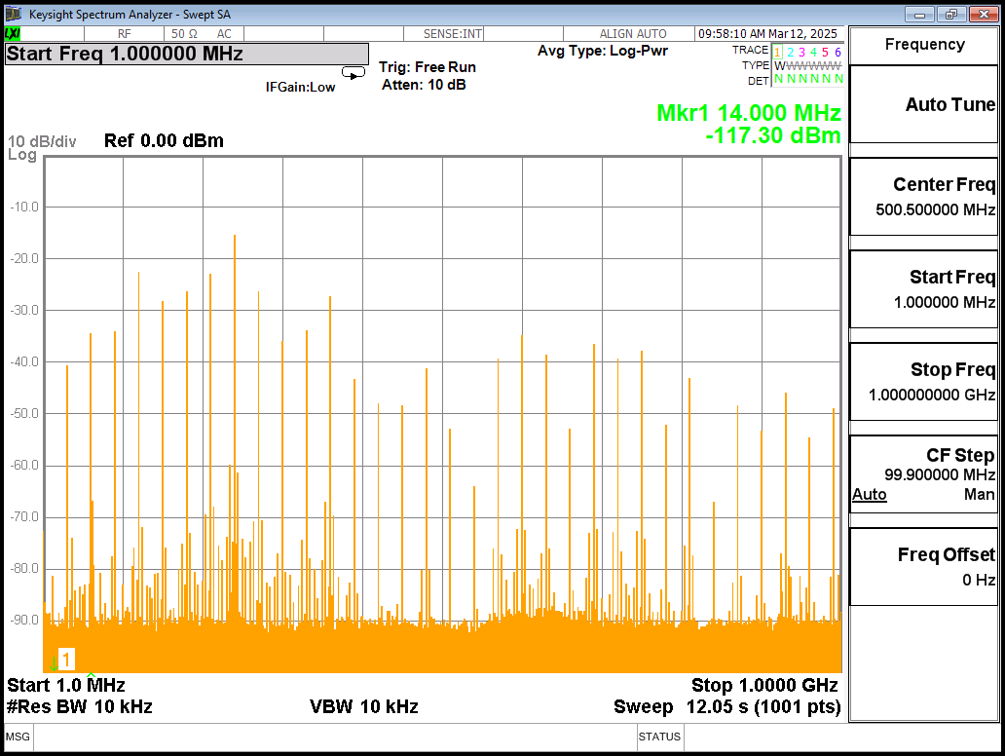Toggle CF Step to Auto
Viewport: 1005px width, 756px height.
coord(870,495)
